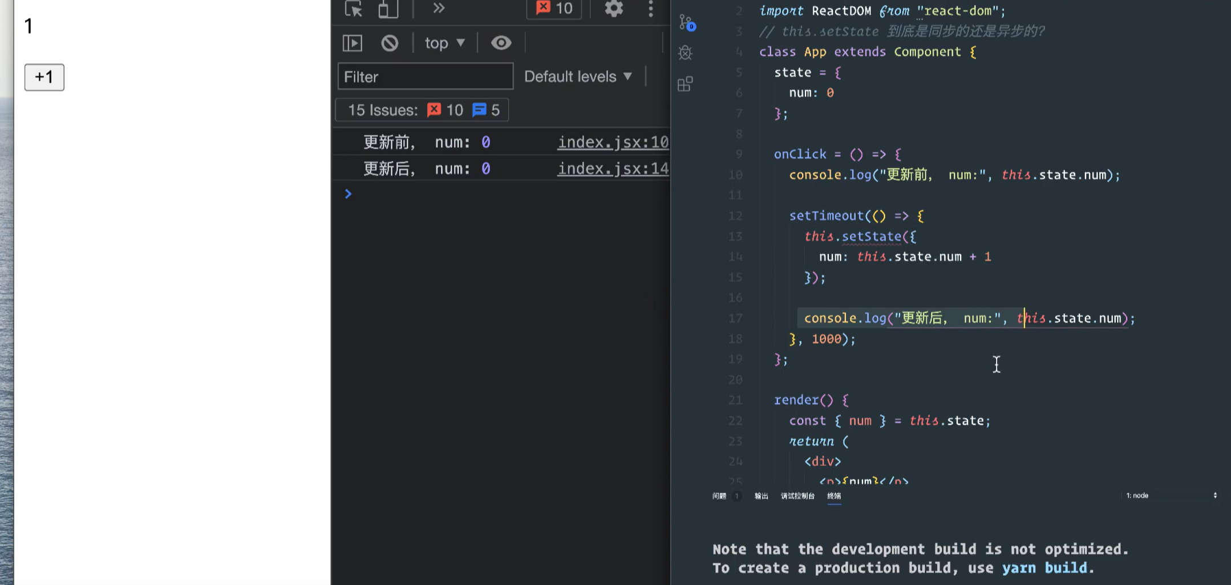1231x585 pixels.
Task: Open the Extensions icon in VS Code
Action: pyautogui.click(x=685, y=84)
